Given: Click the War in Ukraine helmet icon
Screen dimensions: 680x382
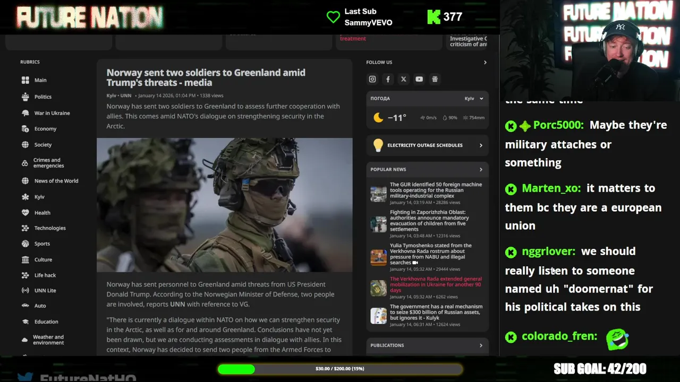Looking at the screenshot, I should click(x=25, y=113).
